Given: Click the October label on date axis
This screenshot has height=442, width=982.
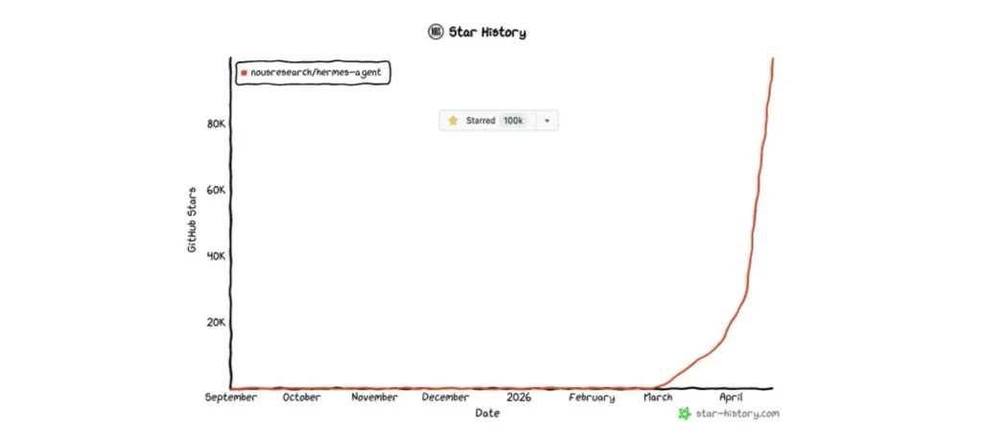Looking at the screenshot, I should point(301,397).
